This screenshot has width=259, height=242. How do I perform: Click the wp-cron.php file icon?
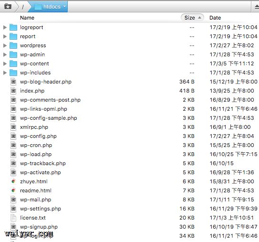click(13, 145)
